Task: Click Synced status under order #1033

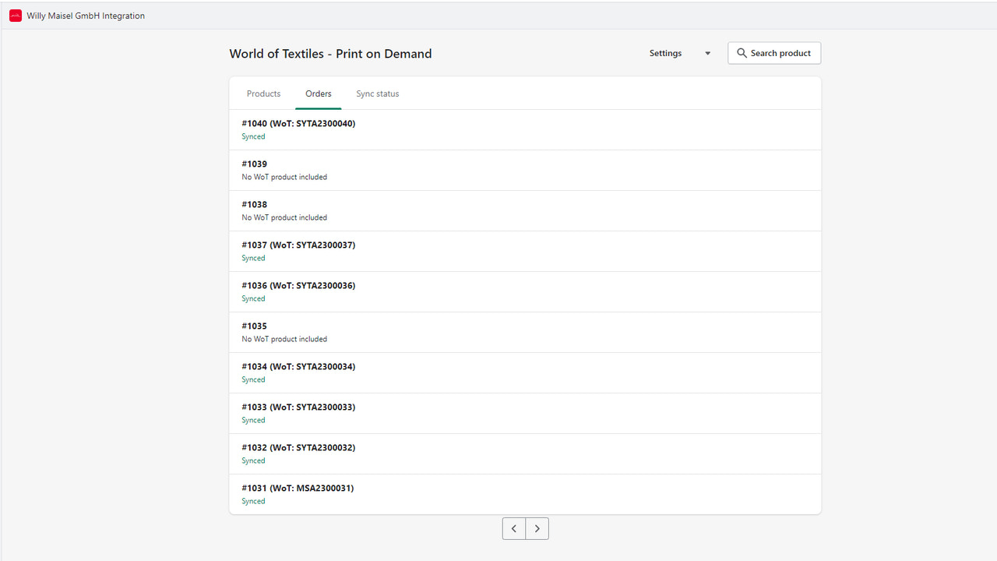Action: (253, 420)
